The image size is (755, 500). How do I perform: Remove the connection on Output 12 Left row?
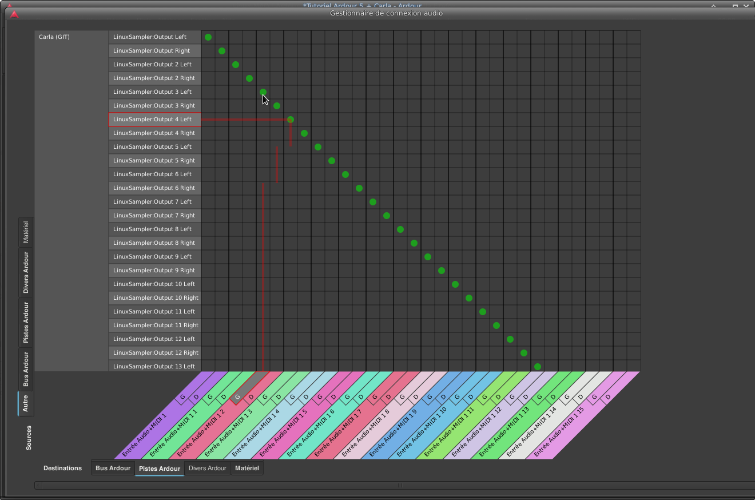(x=510, y=339)
